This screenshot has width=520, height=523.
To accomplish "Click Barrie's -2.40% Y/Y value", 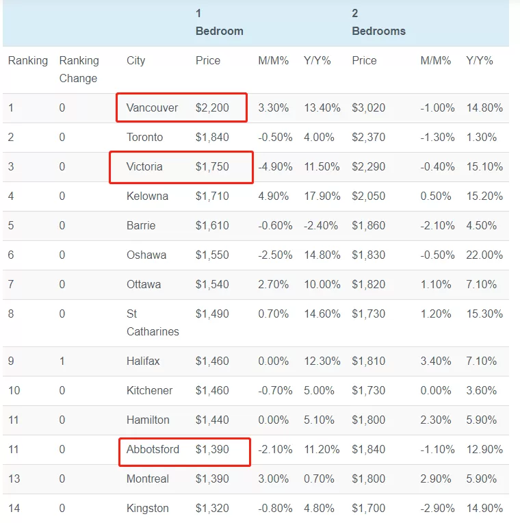I will (321, 225).
